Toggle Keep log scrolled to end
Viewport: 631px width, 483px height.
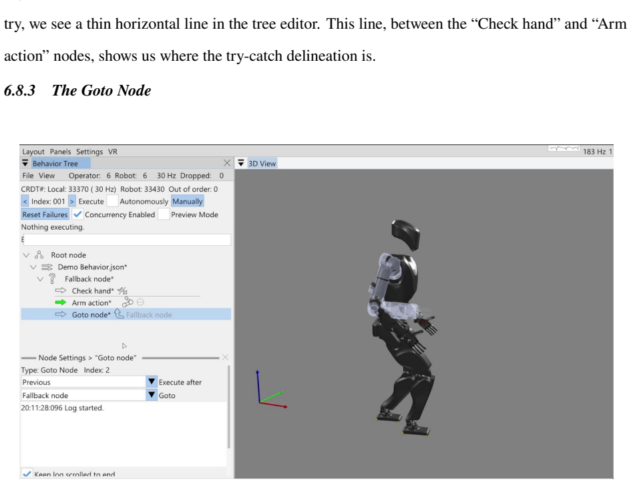27,474
